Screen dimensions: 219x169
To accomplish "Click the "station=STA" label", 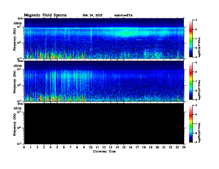I will 124,15.
